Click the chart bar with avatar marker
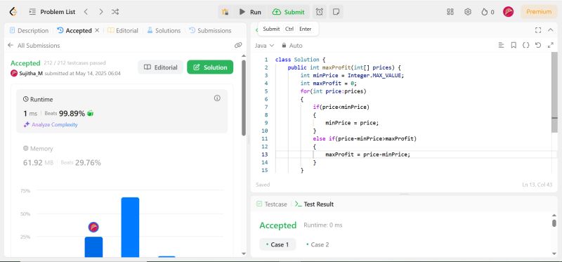 pos(93,247)
